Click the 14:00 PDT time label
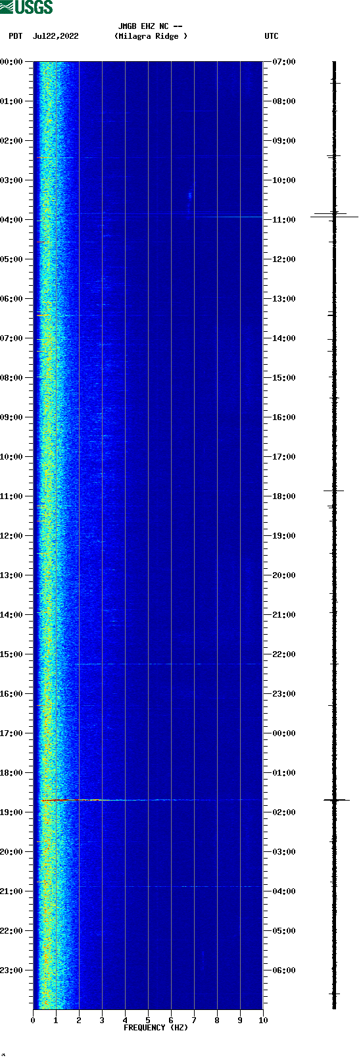363x1062 pixels. coord(12,615)
